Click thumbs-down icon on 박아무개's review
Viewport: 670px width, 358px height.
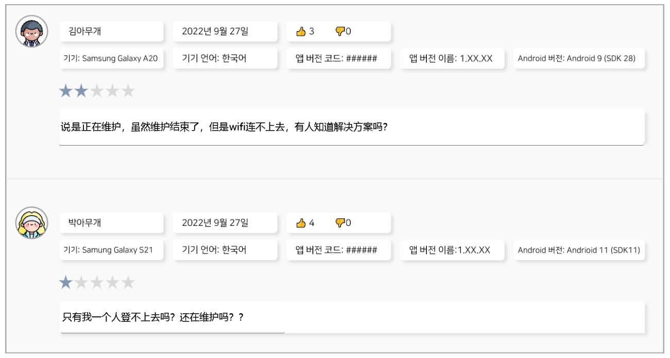340,223
